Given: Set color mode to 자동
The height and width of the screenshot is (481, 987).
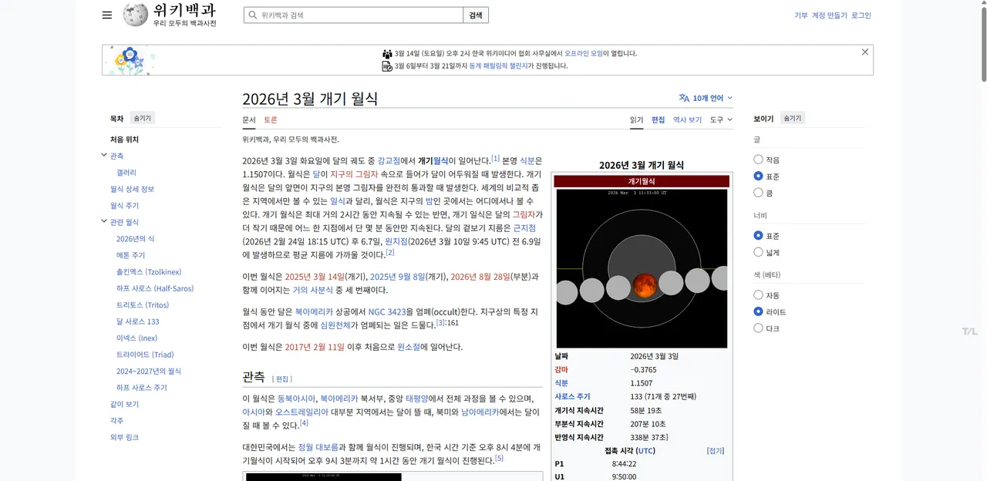Looking at the screenshot, I should click(x=758, y=295).
